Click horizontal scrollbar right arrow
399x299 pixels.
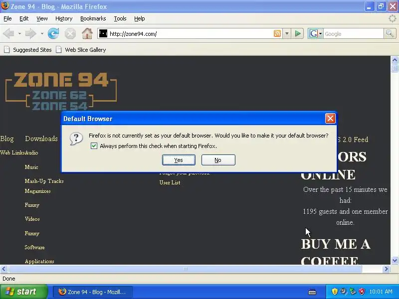coord(386,269)
